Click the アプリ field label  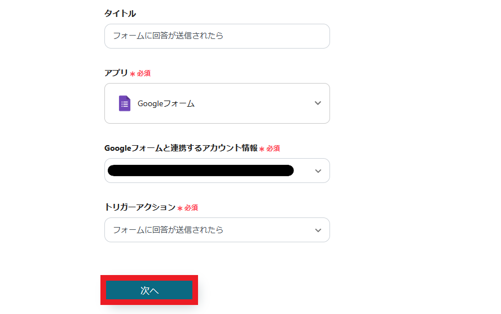(116, 73)
